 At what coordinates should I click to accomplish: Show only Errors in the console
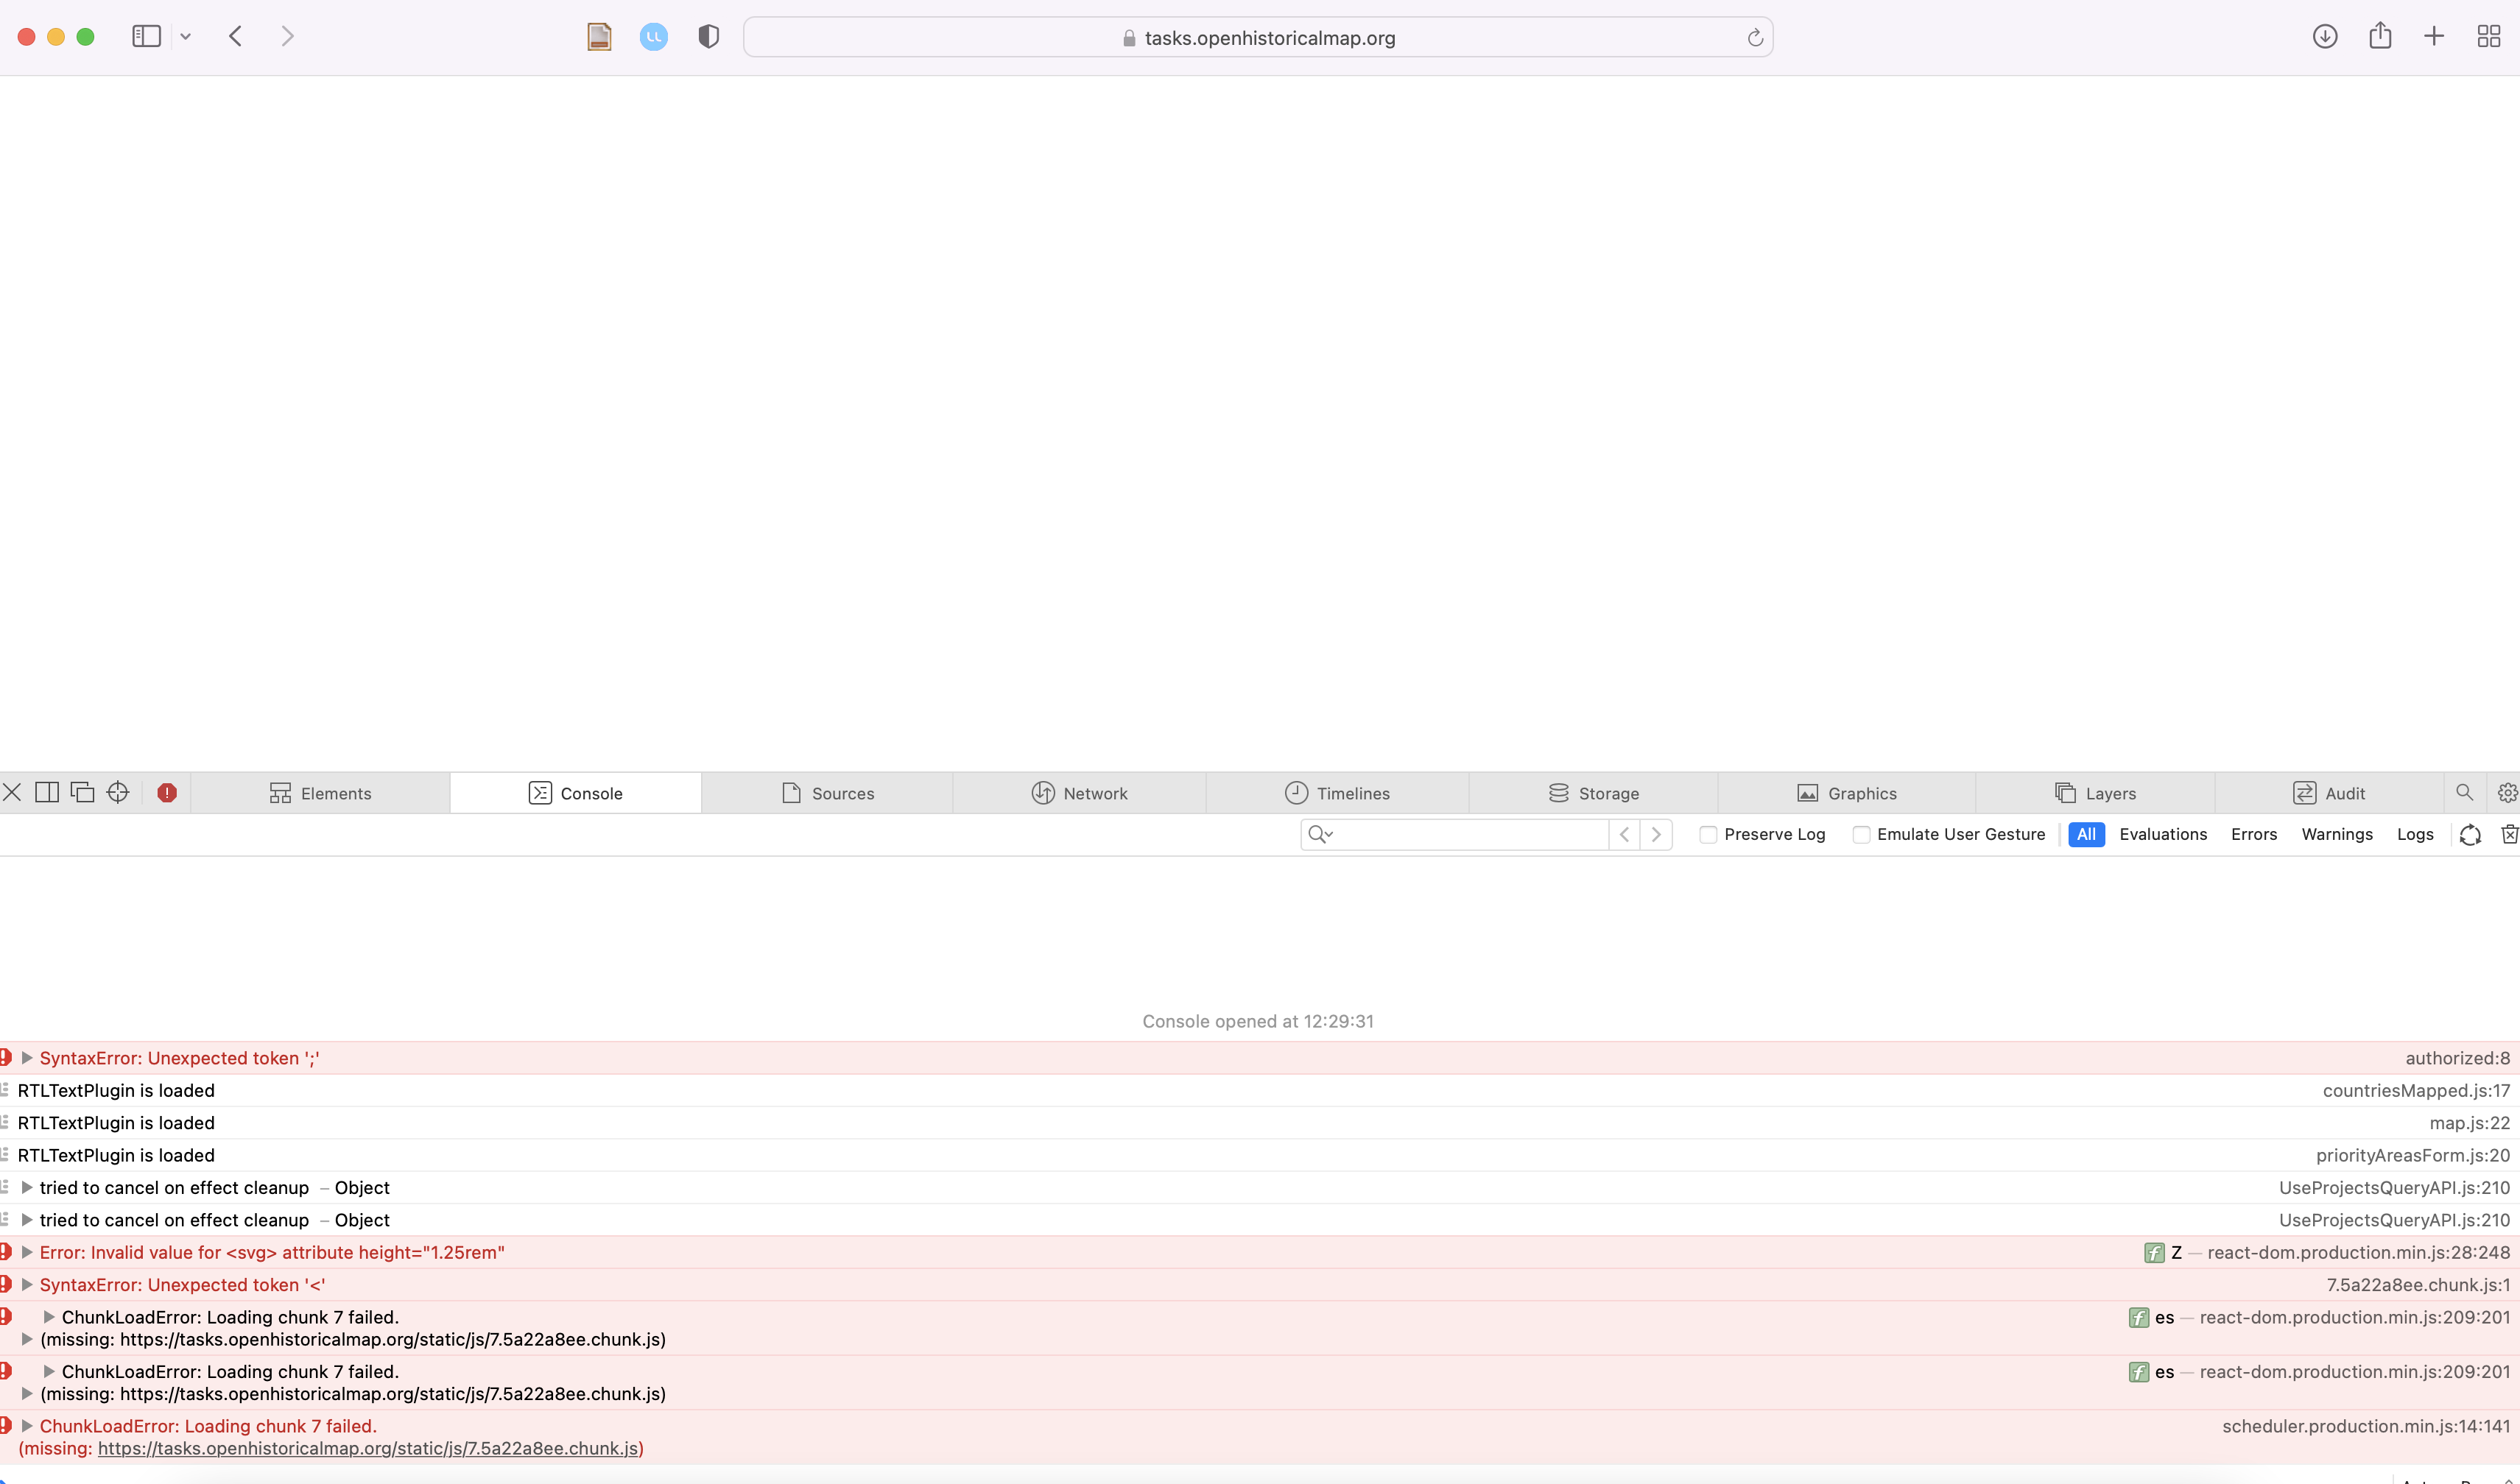click(2253, 834)
